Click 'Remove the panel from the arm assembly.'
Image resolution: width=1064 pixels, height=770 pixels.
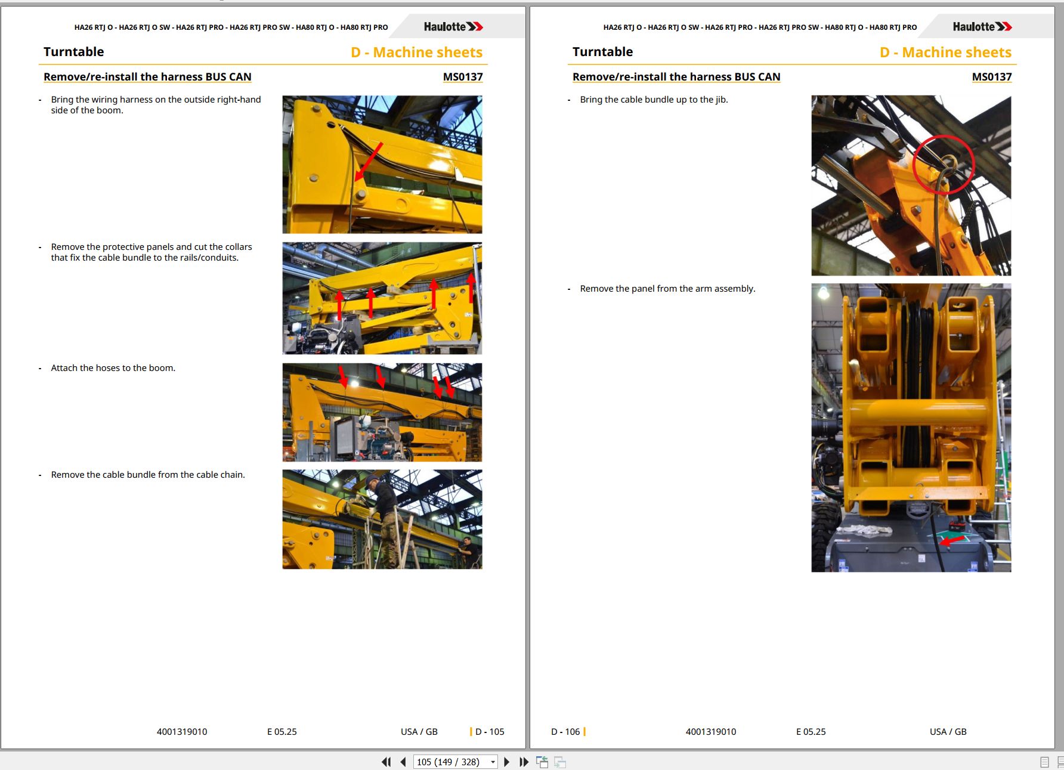pos(668,289)
